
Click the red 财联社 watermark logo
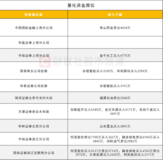[45, 62]
